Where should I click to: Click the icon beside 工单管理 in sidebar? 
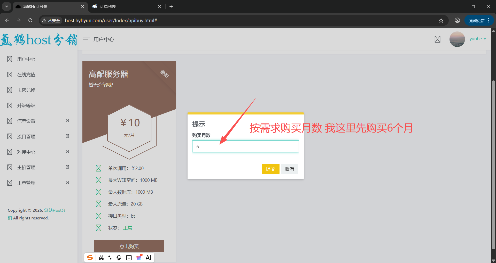coord(10,183)
